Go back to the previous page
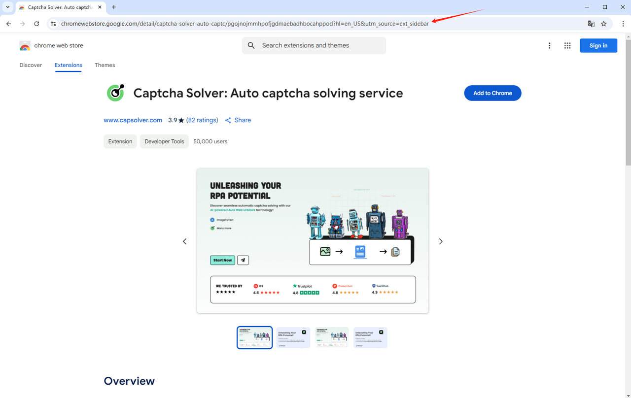 [x=8, y=24]
